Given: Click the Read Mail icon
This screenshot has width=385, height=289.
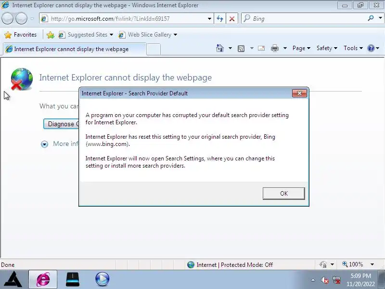Looking at the screenshot, I should 261,48.
